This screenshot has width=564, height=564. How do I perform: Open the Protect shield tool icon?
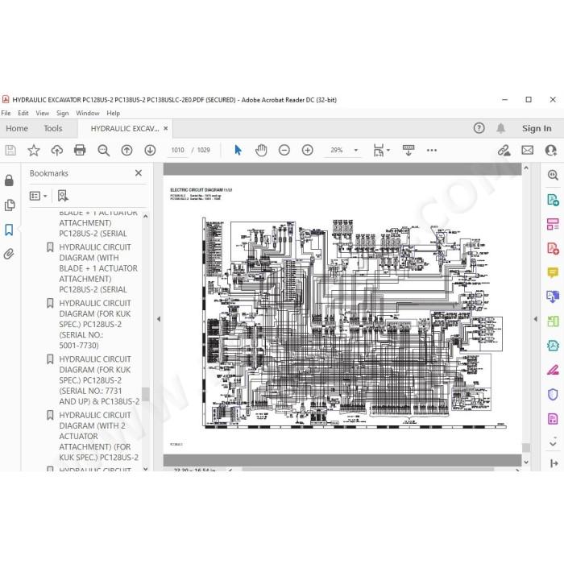pyautogui.click(x=553, y=394)
